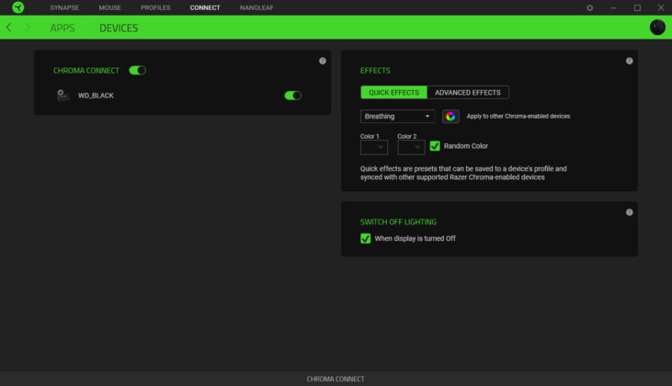This screenshot has width=672, height=386.
Task: Maximize the Razer Synapse window
Action: tap(637, 7)
